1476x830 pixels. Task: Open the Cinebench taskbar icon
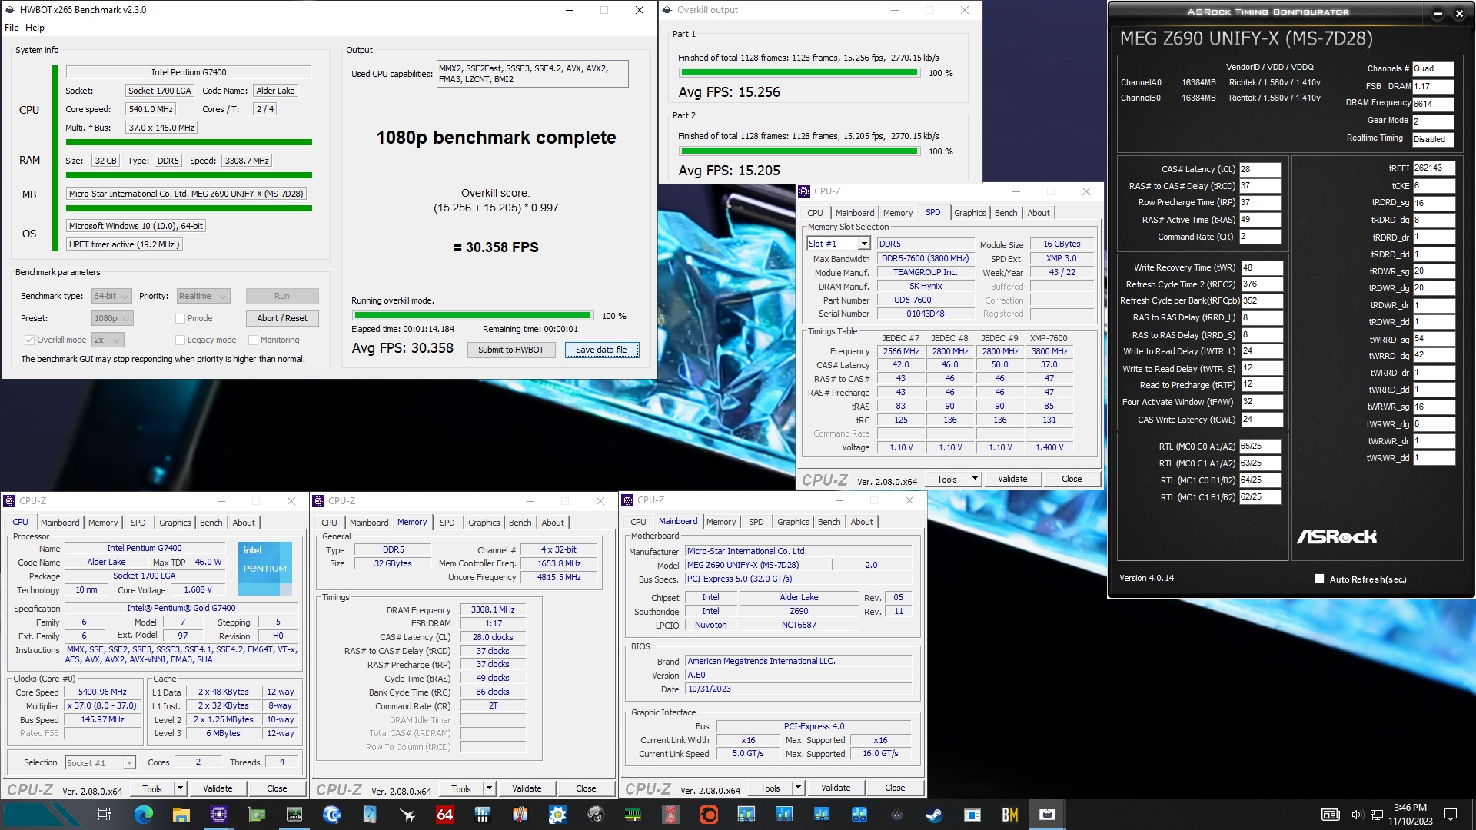[x=331, y=815]
